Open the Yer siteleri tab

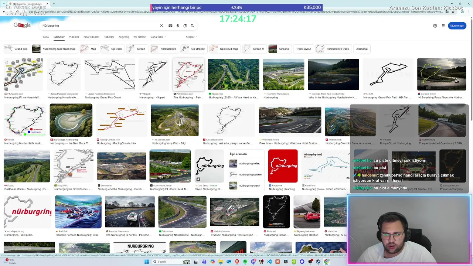(x=140, y=37)
